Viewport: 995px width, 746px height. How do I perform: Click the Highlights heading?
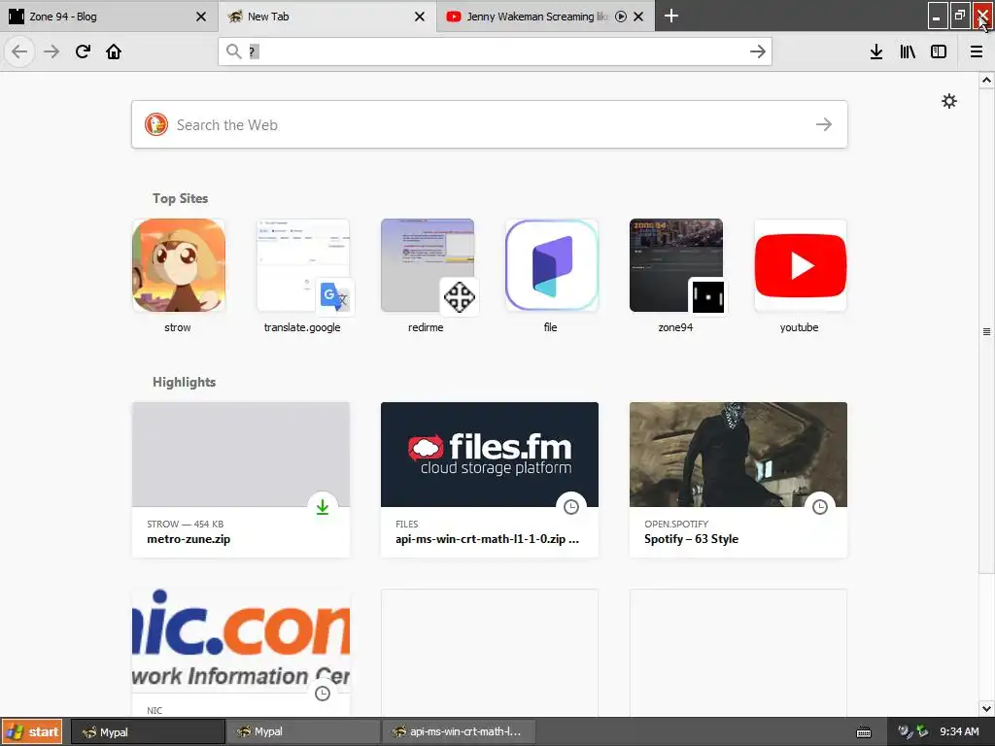(x=184, y=382)
